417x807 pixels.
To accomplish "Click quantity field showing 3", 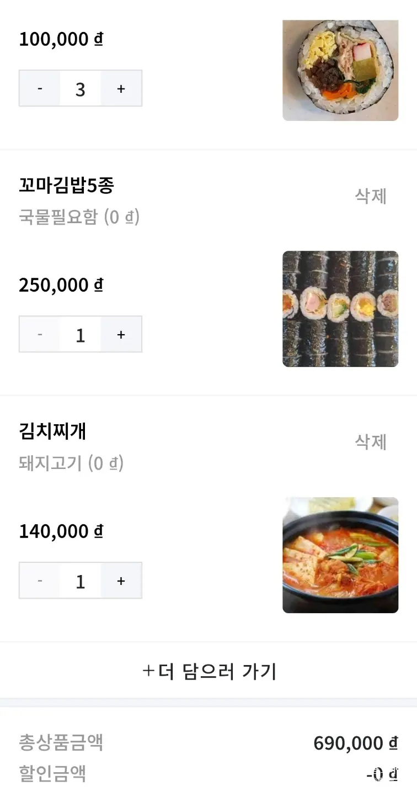I will click(81, 88).
